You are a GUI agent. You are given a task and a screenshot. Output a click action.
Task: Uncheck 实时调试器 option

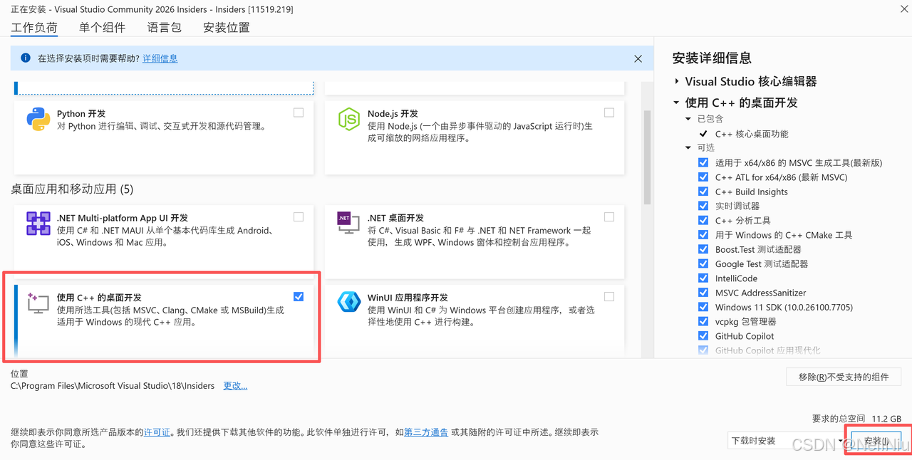703,206
